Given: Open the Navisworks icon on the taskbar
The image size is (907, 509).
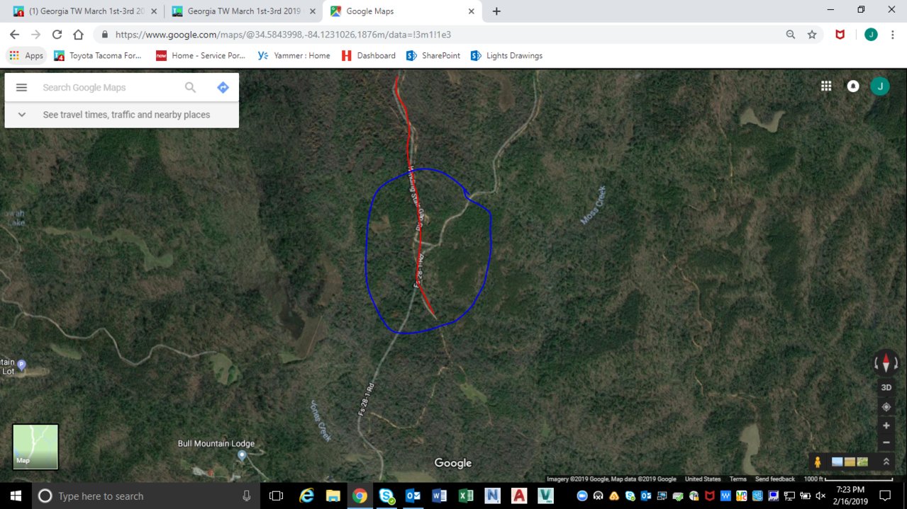Looking at the screenshot, I should point(492,496).
